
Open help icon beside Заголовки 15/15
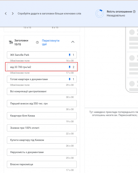(37, 42)
